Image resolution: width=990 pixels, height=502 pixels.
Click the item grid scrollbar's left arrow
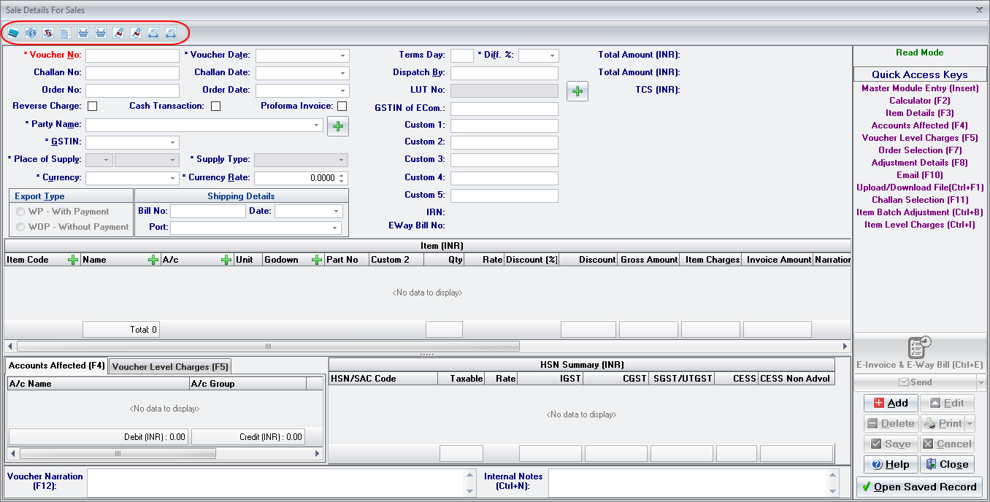click(9, 346)
